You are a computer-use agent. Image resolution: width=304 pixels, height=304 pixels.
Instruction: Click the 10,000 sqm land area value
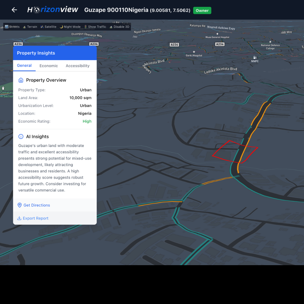80,98
